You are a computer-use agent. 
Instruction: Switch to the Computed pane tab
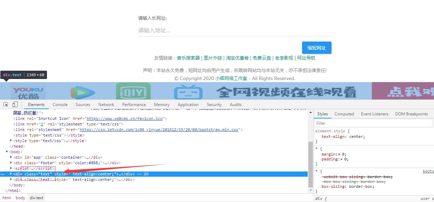click(x=344, y=114)
